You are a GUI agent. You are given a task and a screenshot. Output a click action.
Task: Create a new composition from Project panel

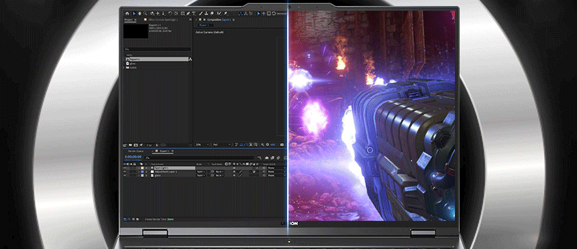point(136,145)
